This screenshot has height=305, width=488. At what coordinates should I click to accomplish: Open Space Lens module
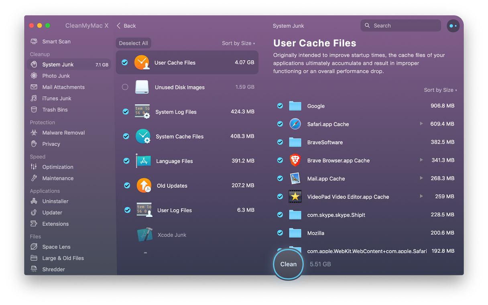(69, 246)
